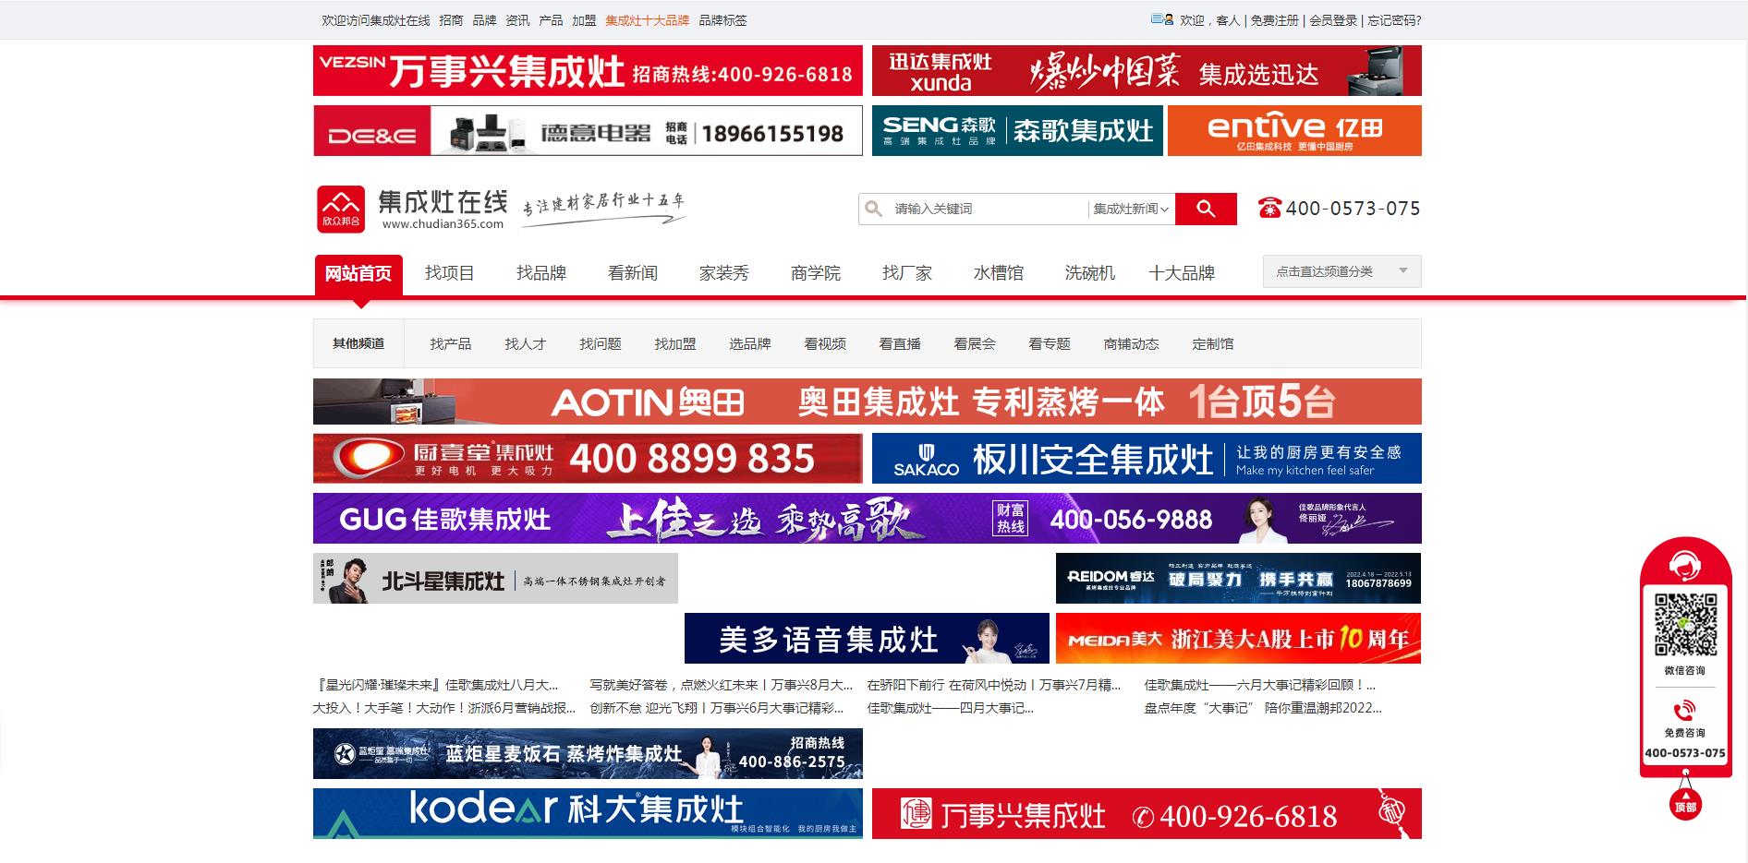Open the 美多语音集成灶 banner

point(867,638)
